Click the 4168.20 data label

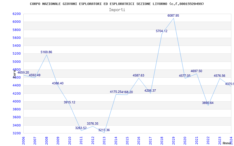point(127,92)
